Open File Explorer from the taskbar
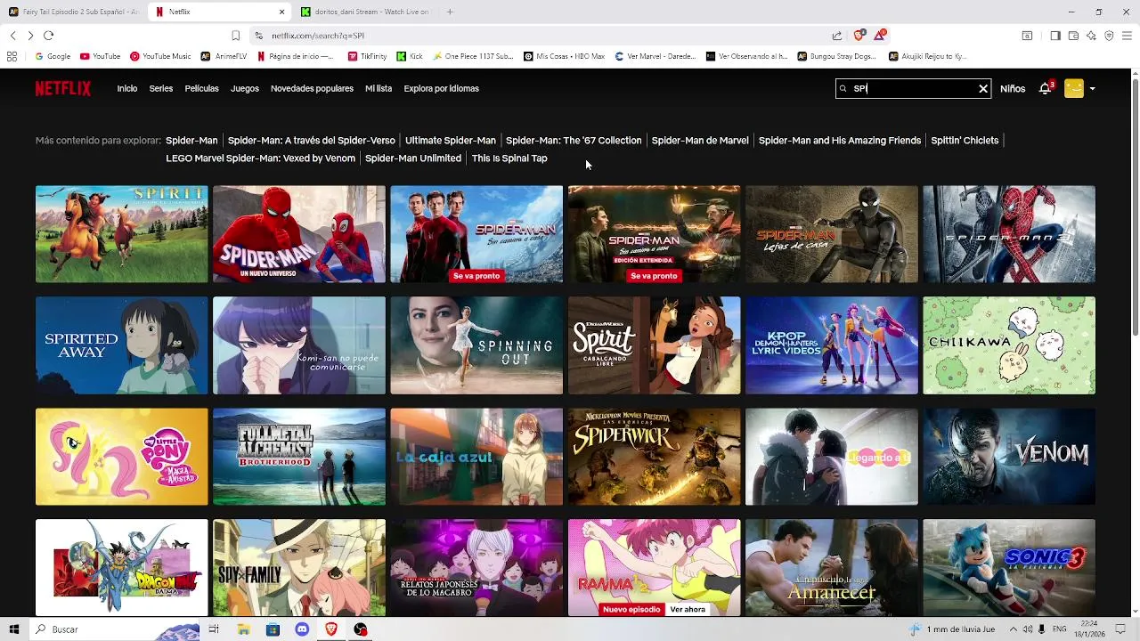Screen dimensions: 1140x641 pos(243,629)
